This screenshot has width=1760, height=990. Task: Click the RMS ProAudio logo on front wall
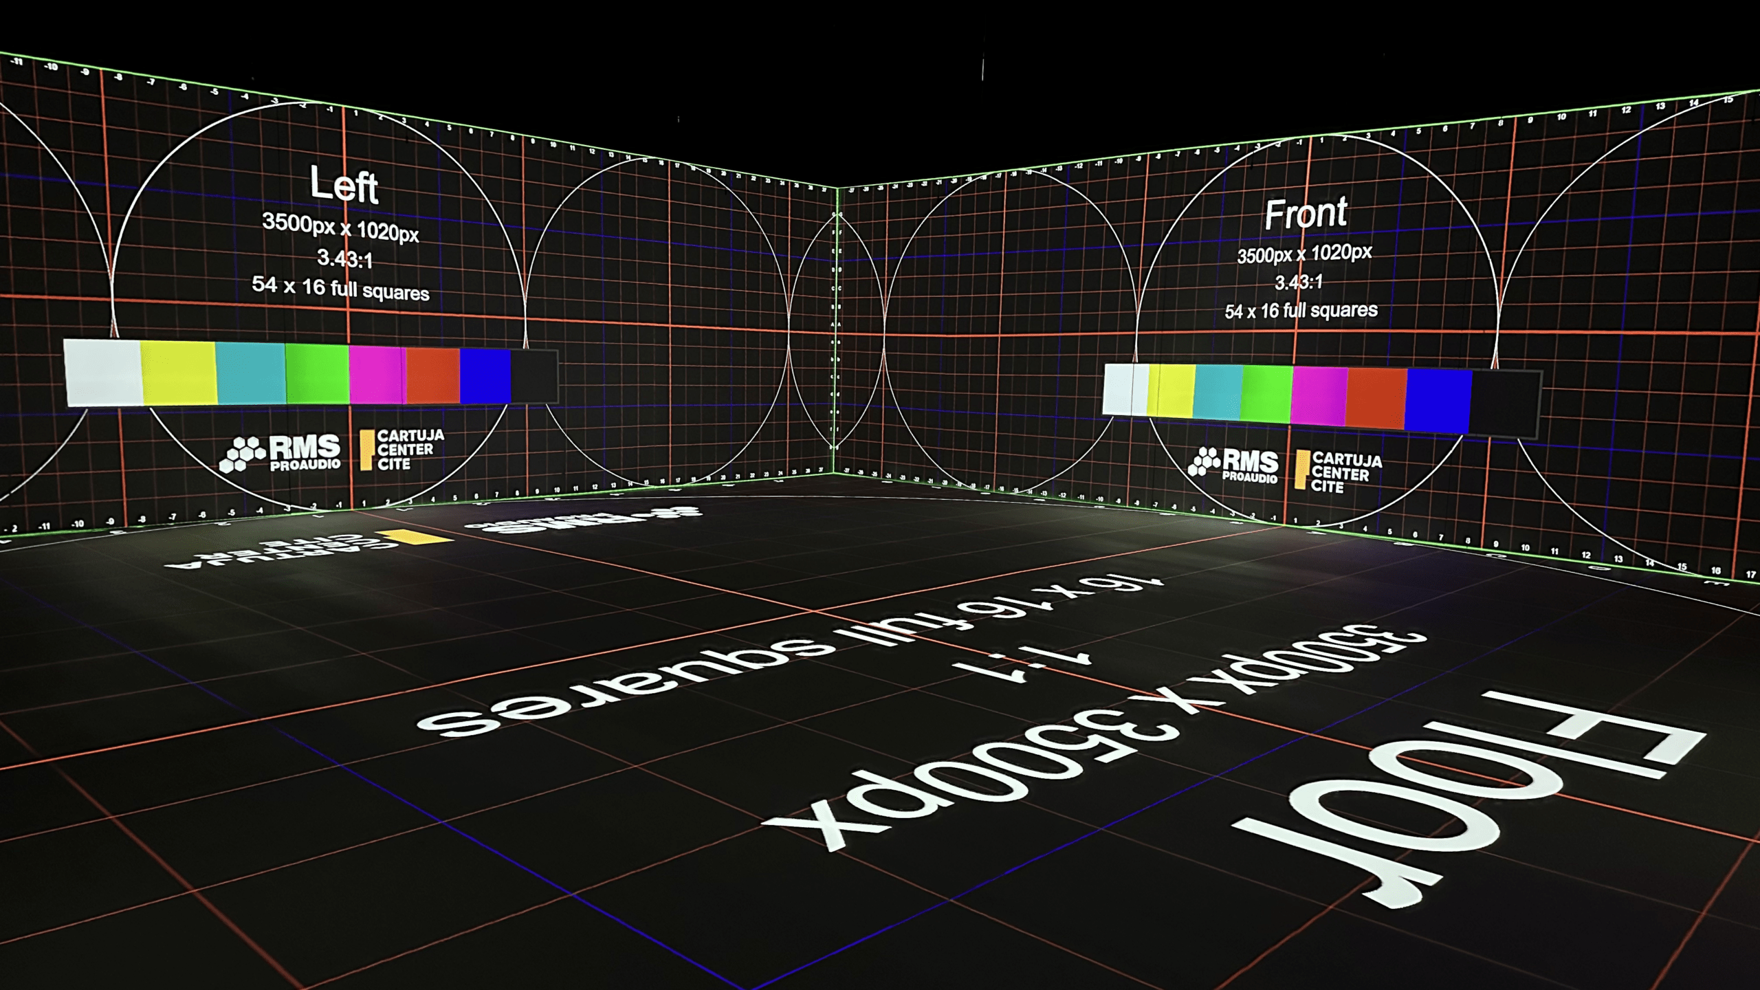(1235, 465)
